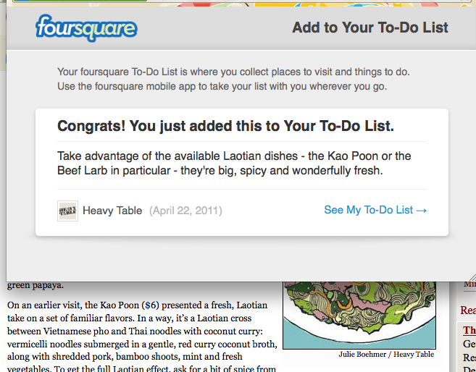The width and height of the screenshot is (476, 372).
Task: Click the Julie Boehmer / Heavy Table caption
Action: [x=386, y=355]
